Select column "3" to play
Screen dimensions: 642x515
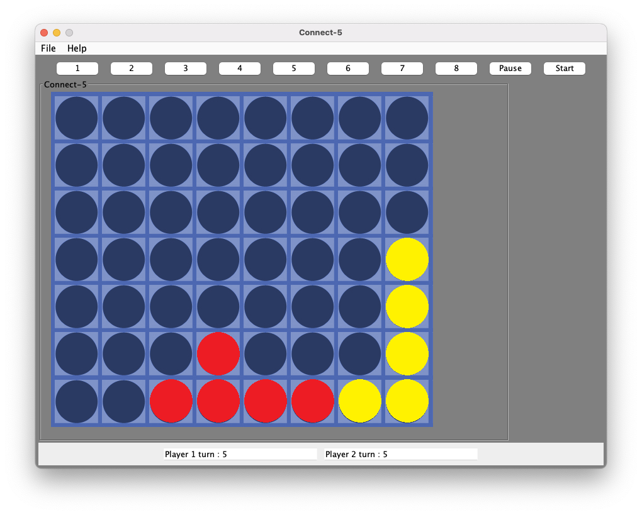coord(185,68)
